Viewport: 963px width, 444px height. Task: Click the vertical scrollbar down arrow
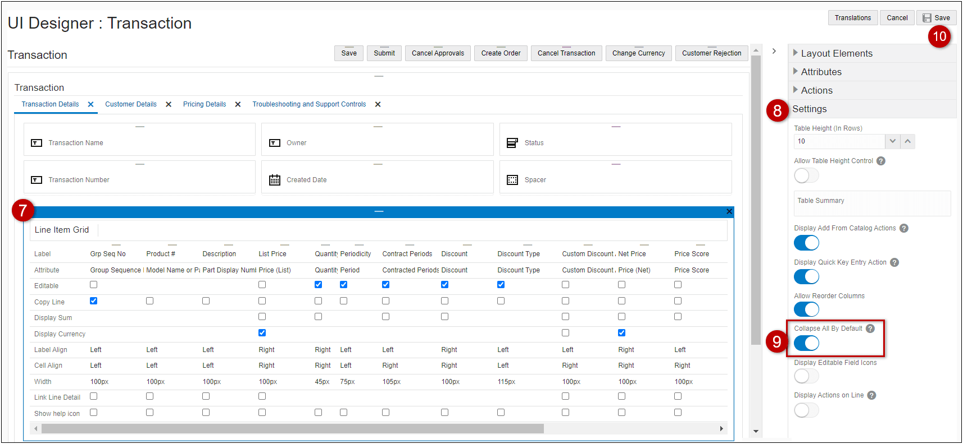(756, 431)
